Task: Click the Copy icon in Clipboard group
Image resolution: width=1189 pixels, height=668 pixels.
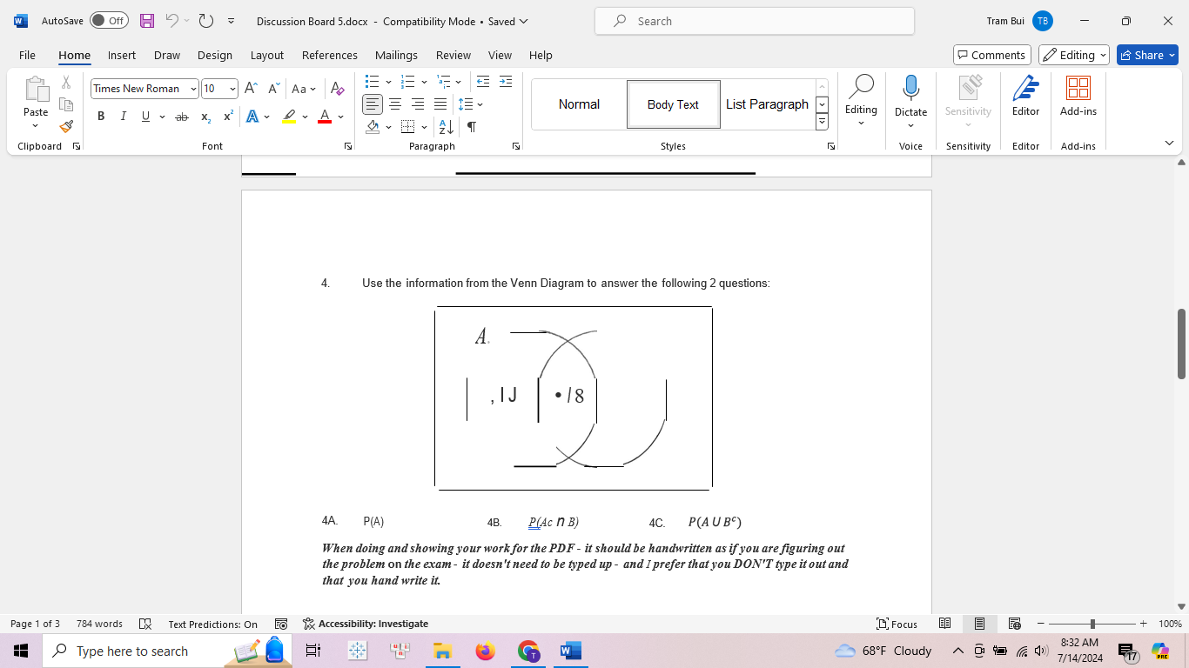Action: [66, 104]
